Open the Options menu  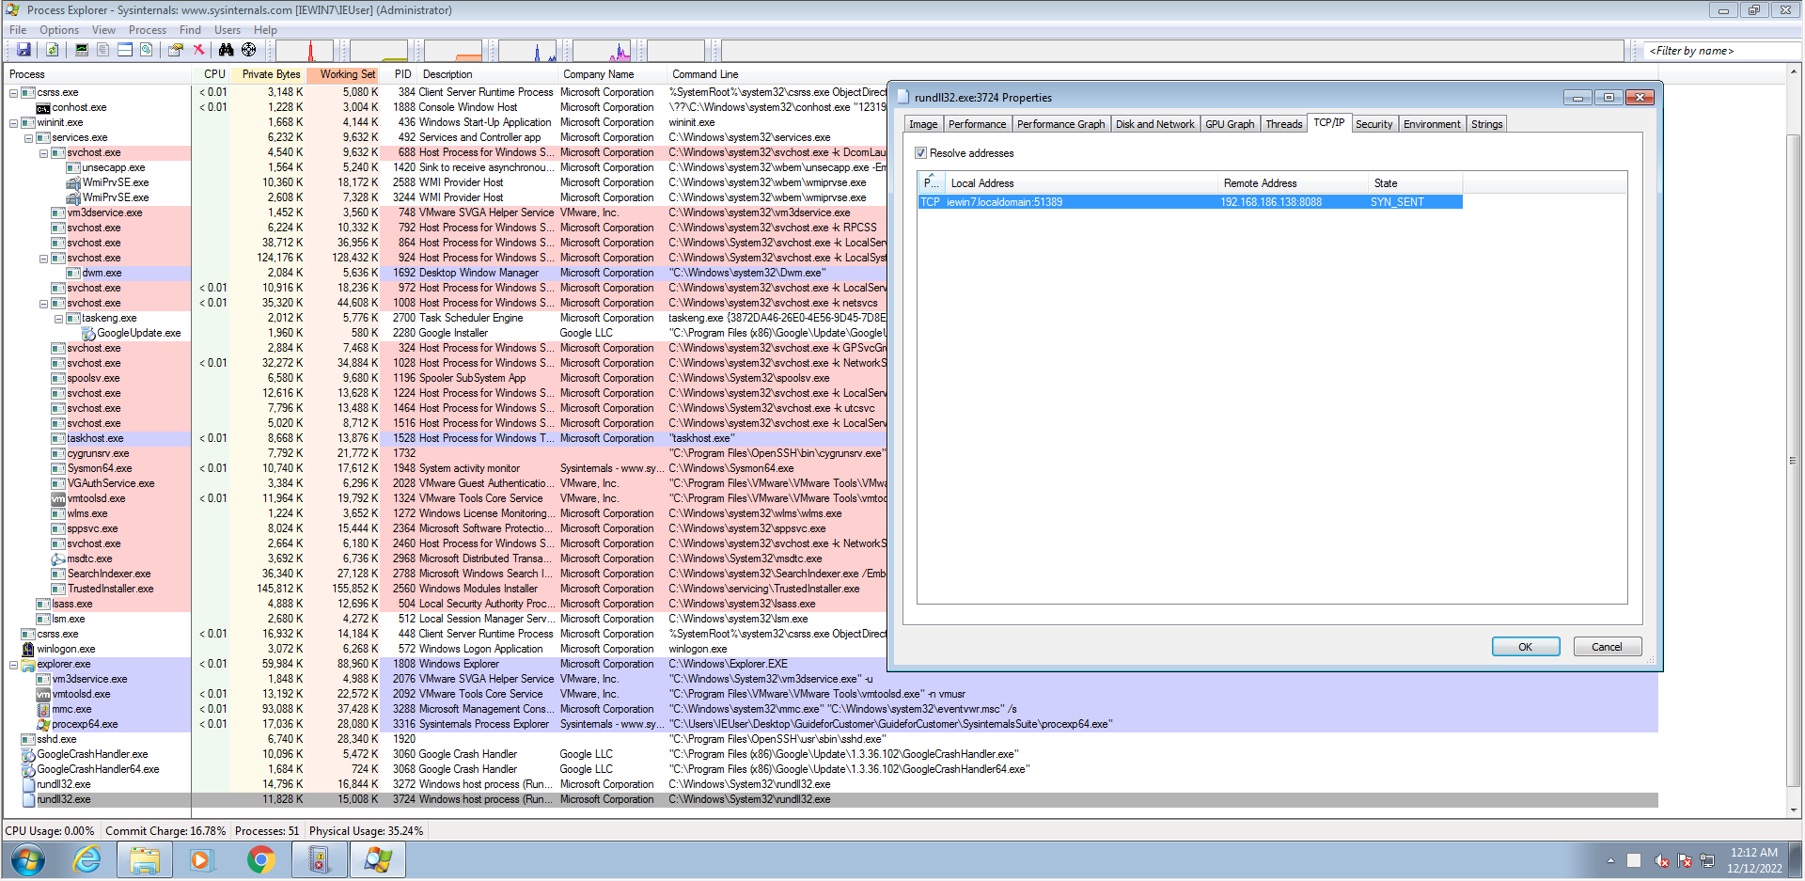pos(58,29)
